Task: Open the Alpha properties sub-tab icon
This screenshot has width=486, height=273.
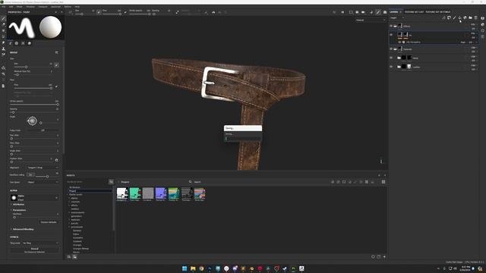Action: [x=17, y=43]
